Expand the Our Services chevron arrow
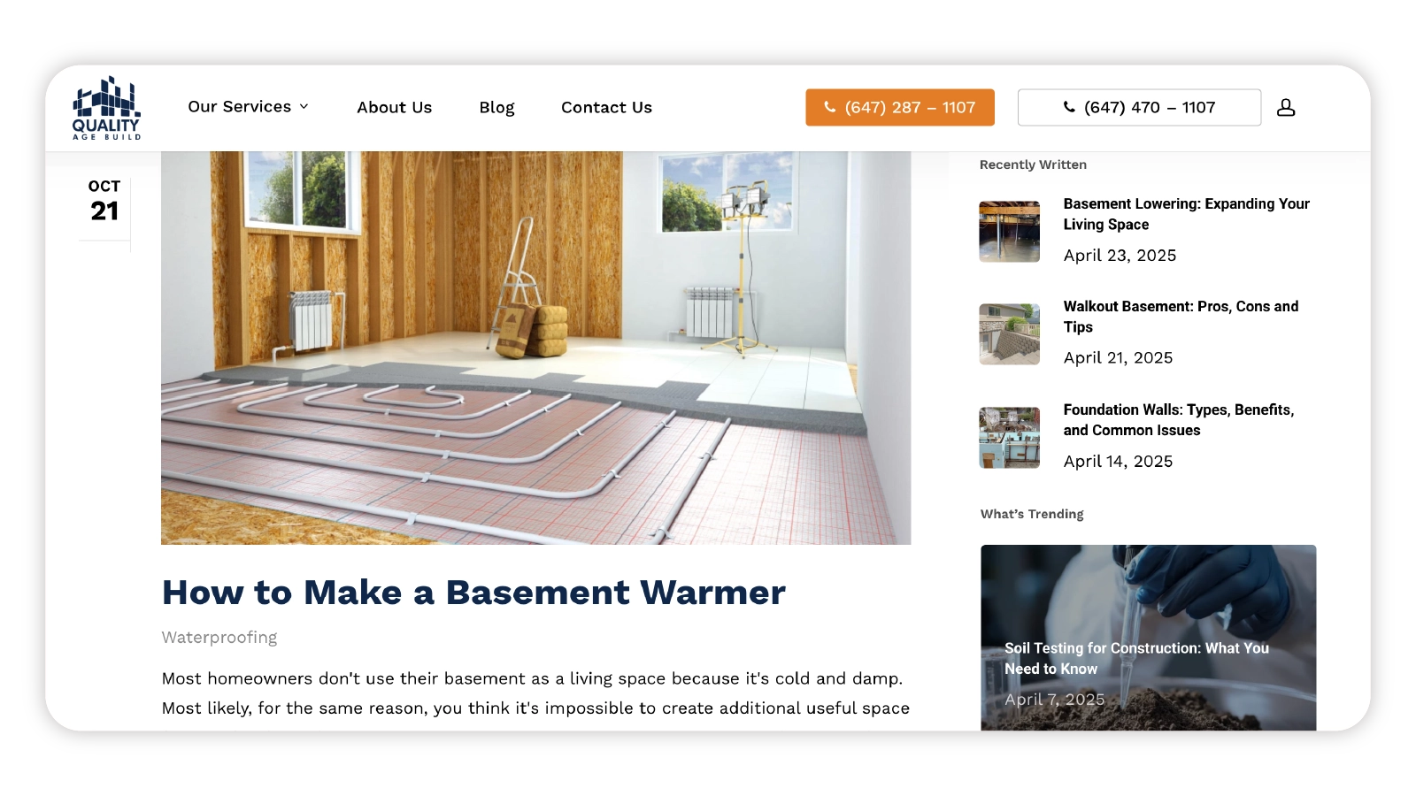 (304, 106)
